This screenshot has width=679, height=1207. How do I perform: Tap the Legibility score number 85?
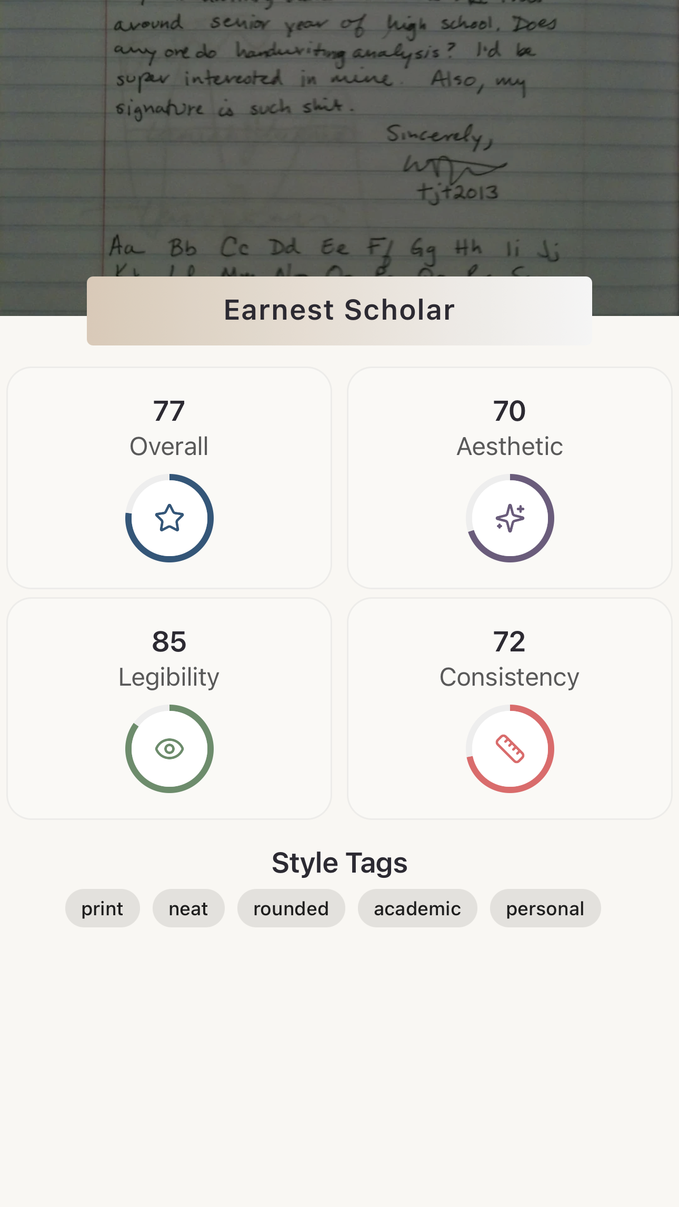(169, 641)
